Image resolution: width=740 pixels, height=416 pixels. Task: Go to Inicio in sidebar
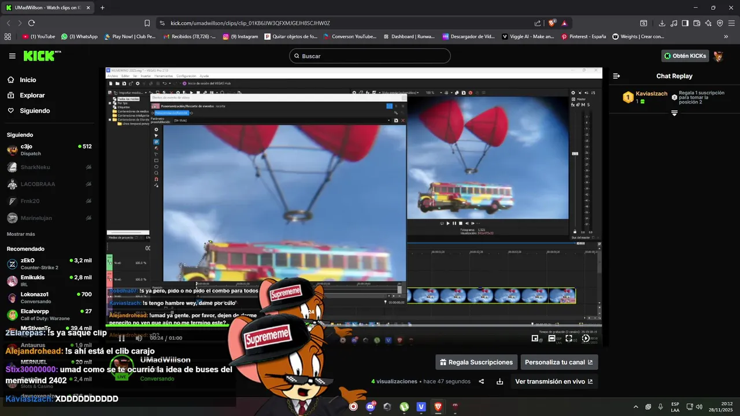coord(21,80)
